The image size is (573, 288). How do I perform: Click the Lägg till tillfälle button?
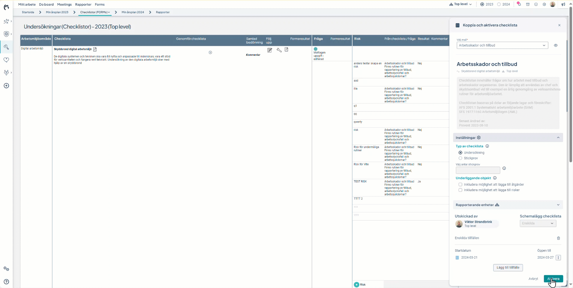coord(508,268)
